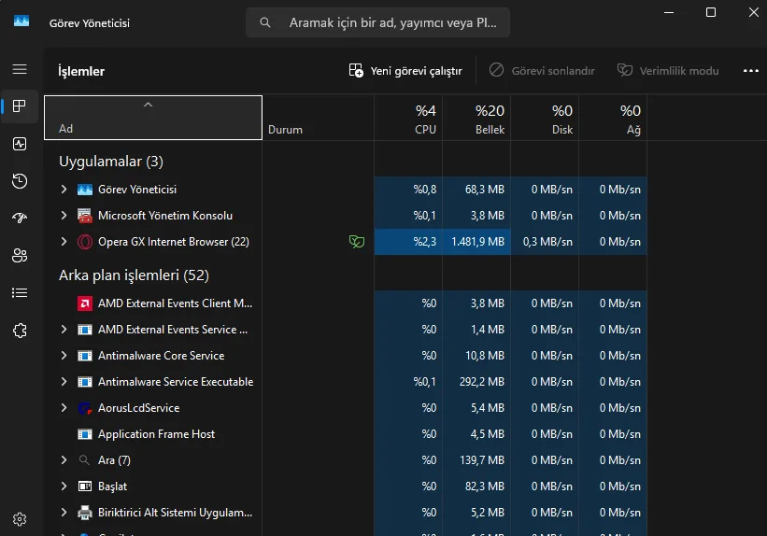Open App history page in sidebar
Viewport: 767px width, 536px height.
pyautogui.click(x=20, y=181)
